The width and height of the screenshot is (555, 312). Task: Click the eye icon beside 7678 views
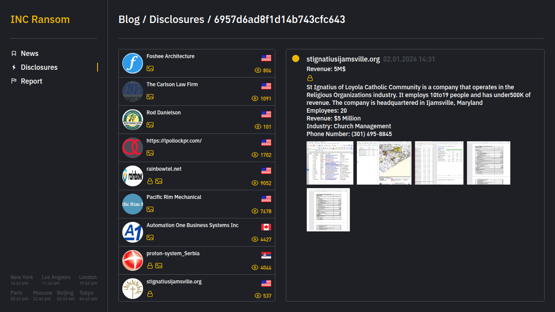(255, 211)
